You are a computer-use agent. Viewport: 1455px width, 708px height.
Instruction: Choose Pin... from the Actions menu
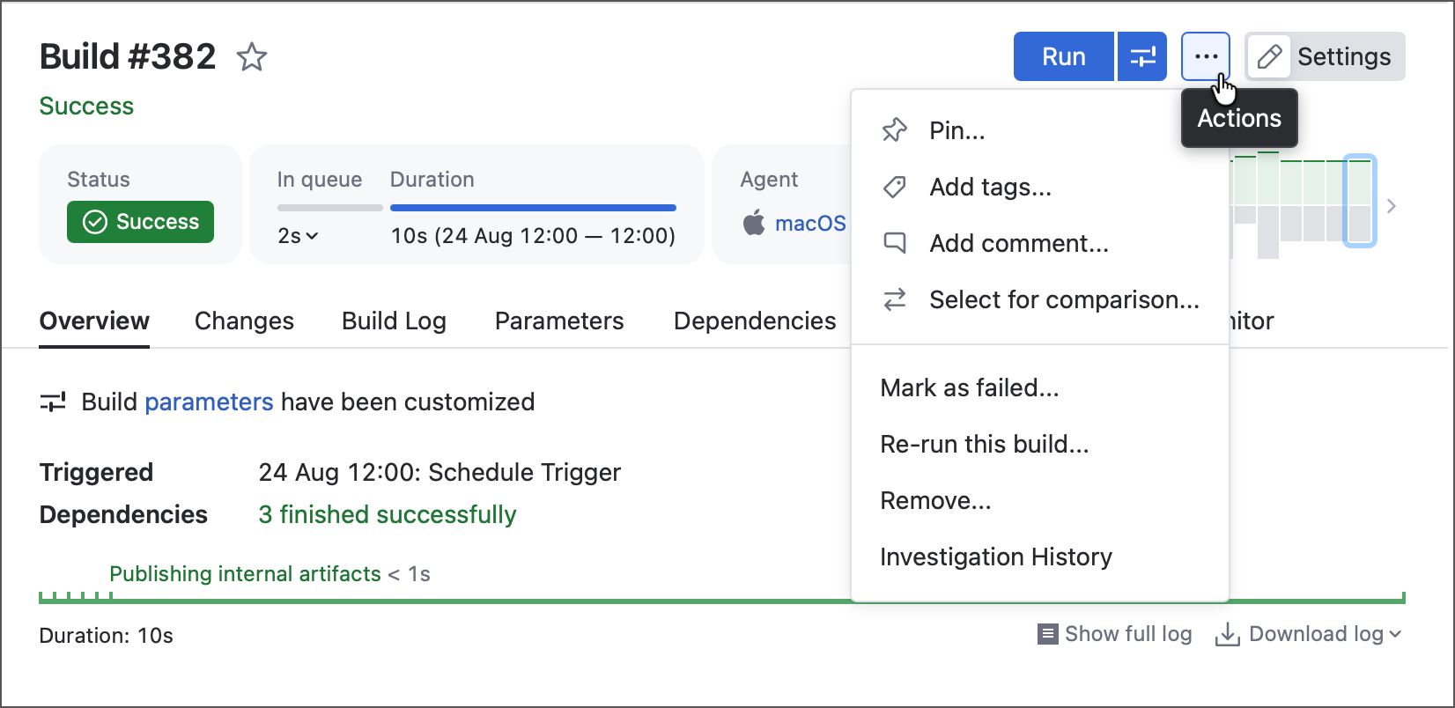(1040, 130)
